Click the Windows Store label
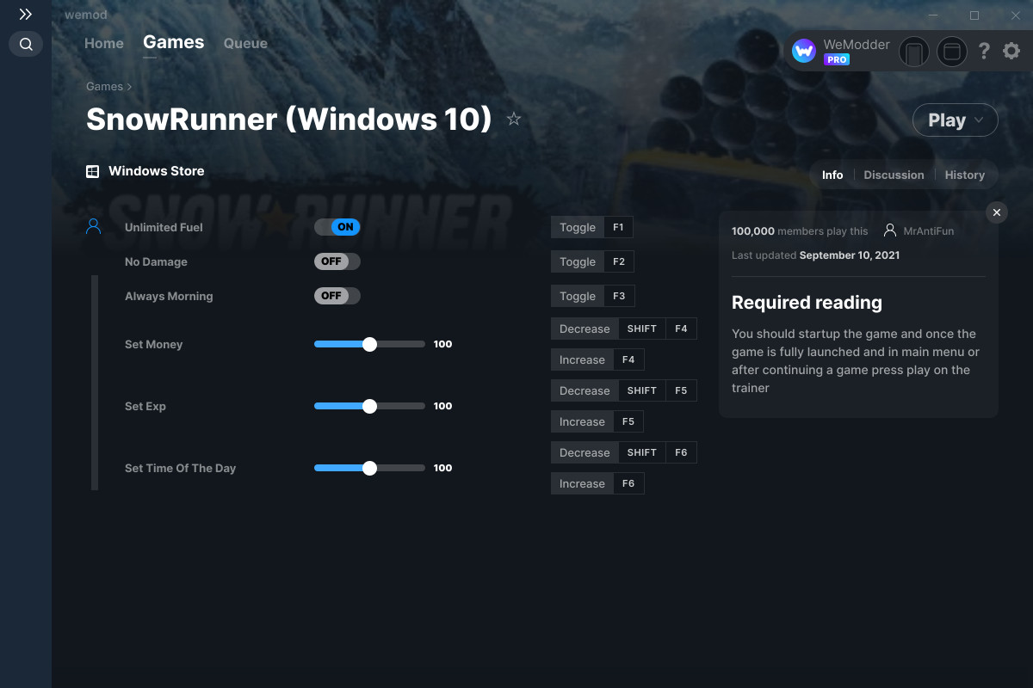1033x688 pixels. (x=157, y=171)
